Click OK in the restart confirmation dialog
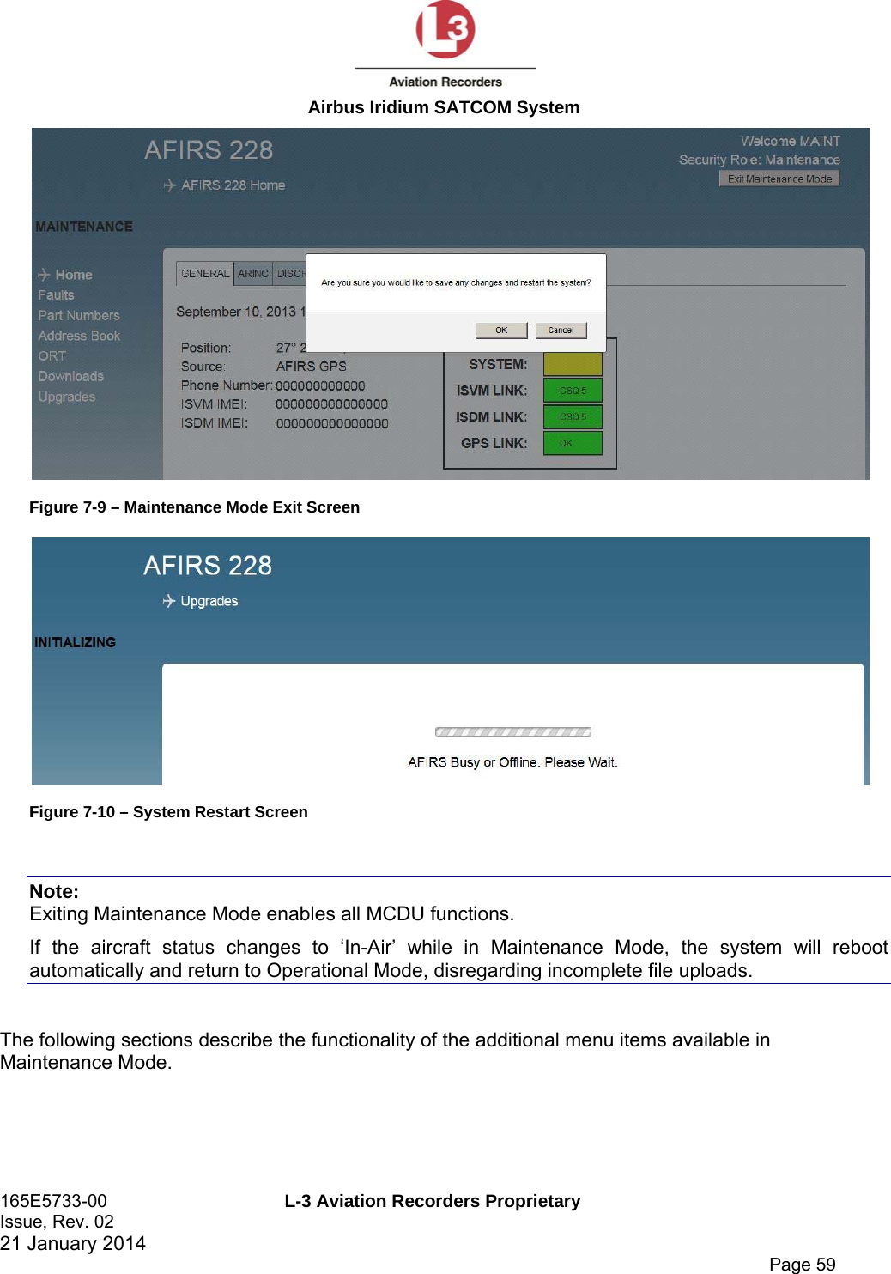This screenshot has width=891, height=1274. pyautogui.click(x=501, y=331)
